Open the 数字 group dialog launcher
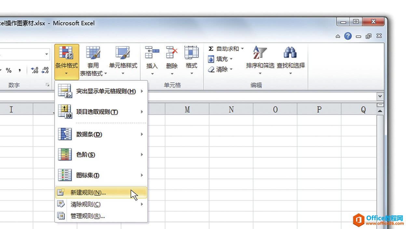The height and width of the screenshot is (229, 406). point(47,85)
